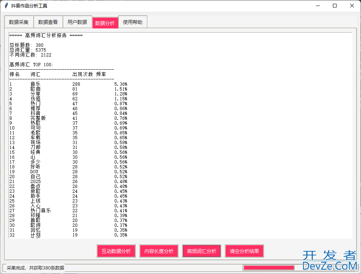
Task: Click the 数据分析 tab
Action: (105, 23)
